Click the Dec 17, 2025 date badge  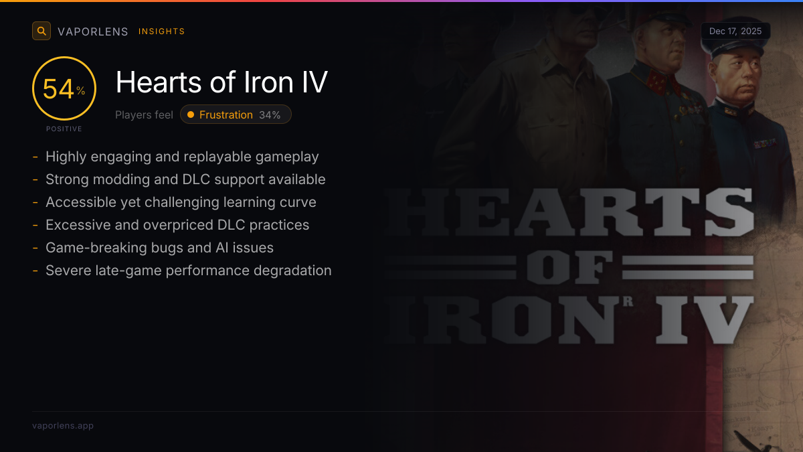click(x=735, y=31)
